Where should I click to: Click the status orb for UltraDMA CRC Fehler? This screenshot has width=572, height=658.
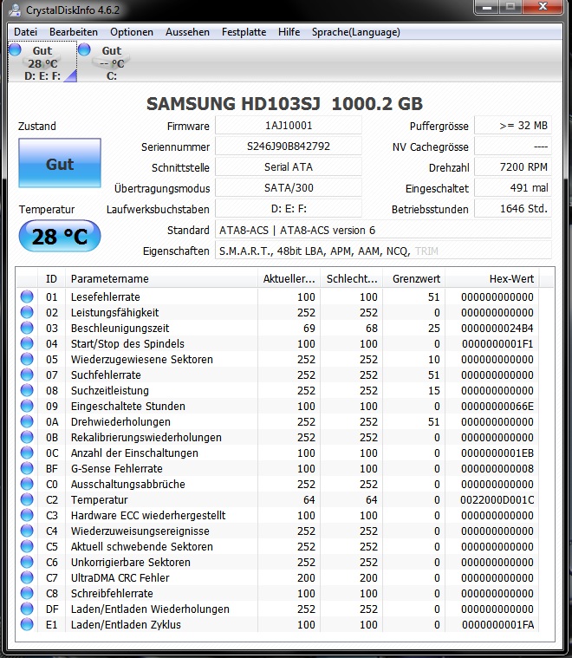[27, 577]
